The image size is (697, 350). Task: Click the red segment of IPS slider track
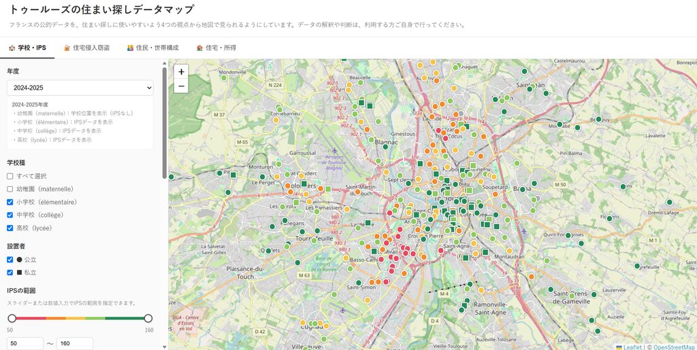click(x=31, y=318)
